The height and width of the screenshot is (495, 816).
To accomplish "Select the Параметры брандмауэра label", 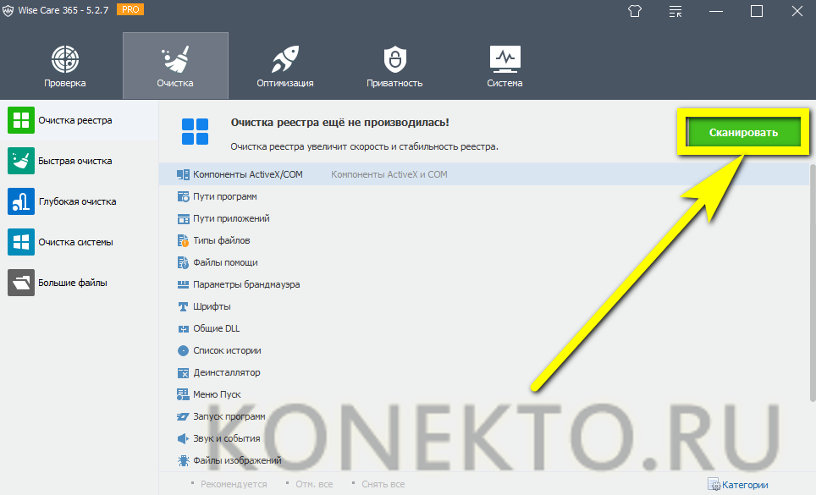I will pos(246,284).
